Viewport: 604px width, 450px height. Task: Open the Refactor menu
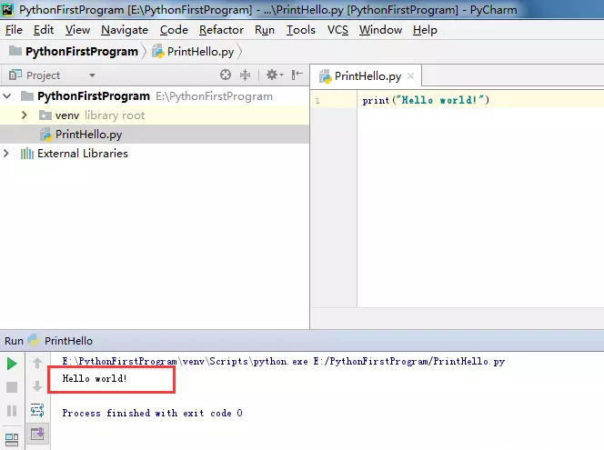221,30
